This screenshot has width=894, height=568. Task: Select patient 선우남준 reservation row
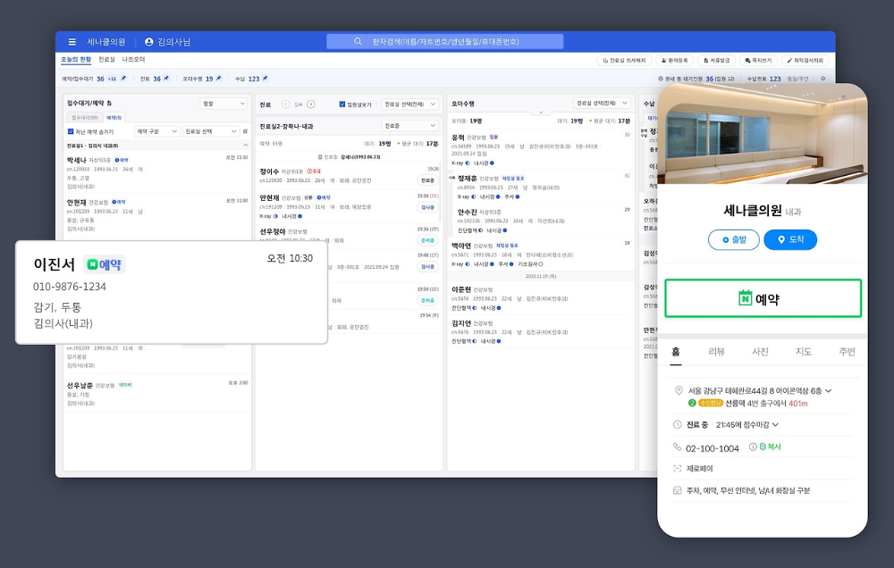click(157, 394)
